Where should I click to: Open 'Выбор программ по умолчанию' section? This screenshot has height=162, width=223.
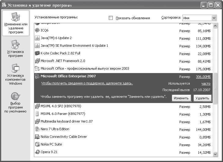point(16,102)
